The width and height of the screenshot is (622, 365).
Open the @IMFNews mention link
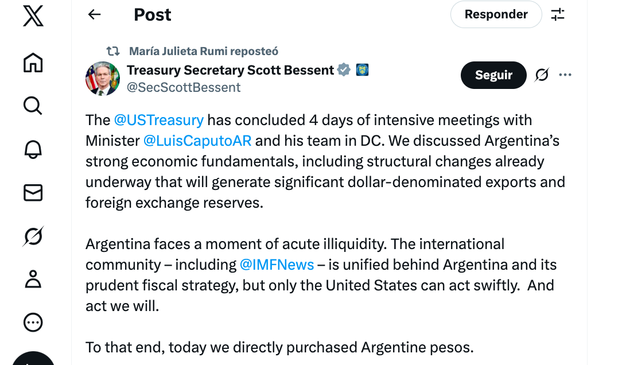[x=277, y=265]
